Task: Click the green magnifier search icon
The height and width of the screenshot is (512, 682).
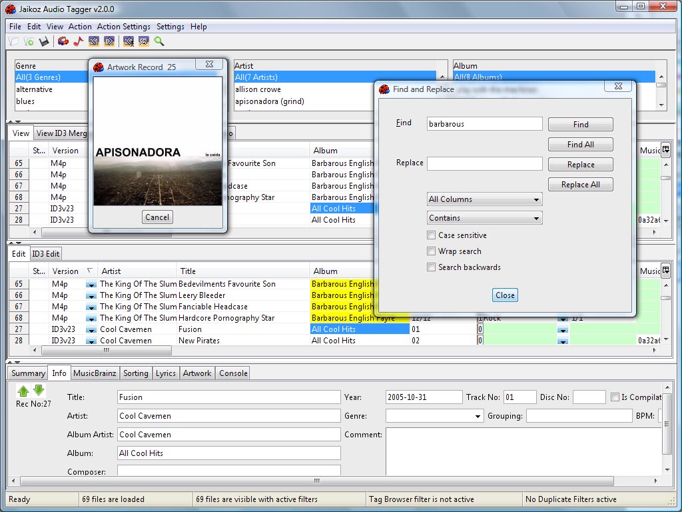Action: pos(159,41)
